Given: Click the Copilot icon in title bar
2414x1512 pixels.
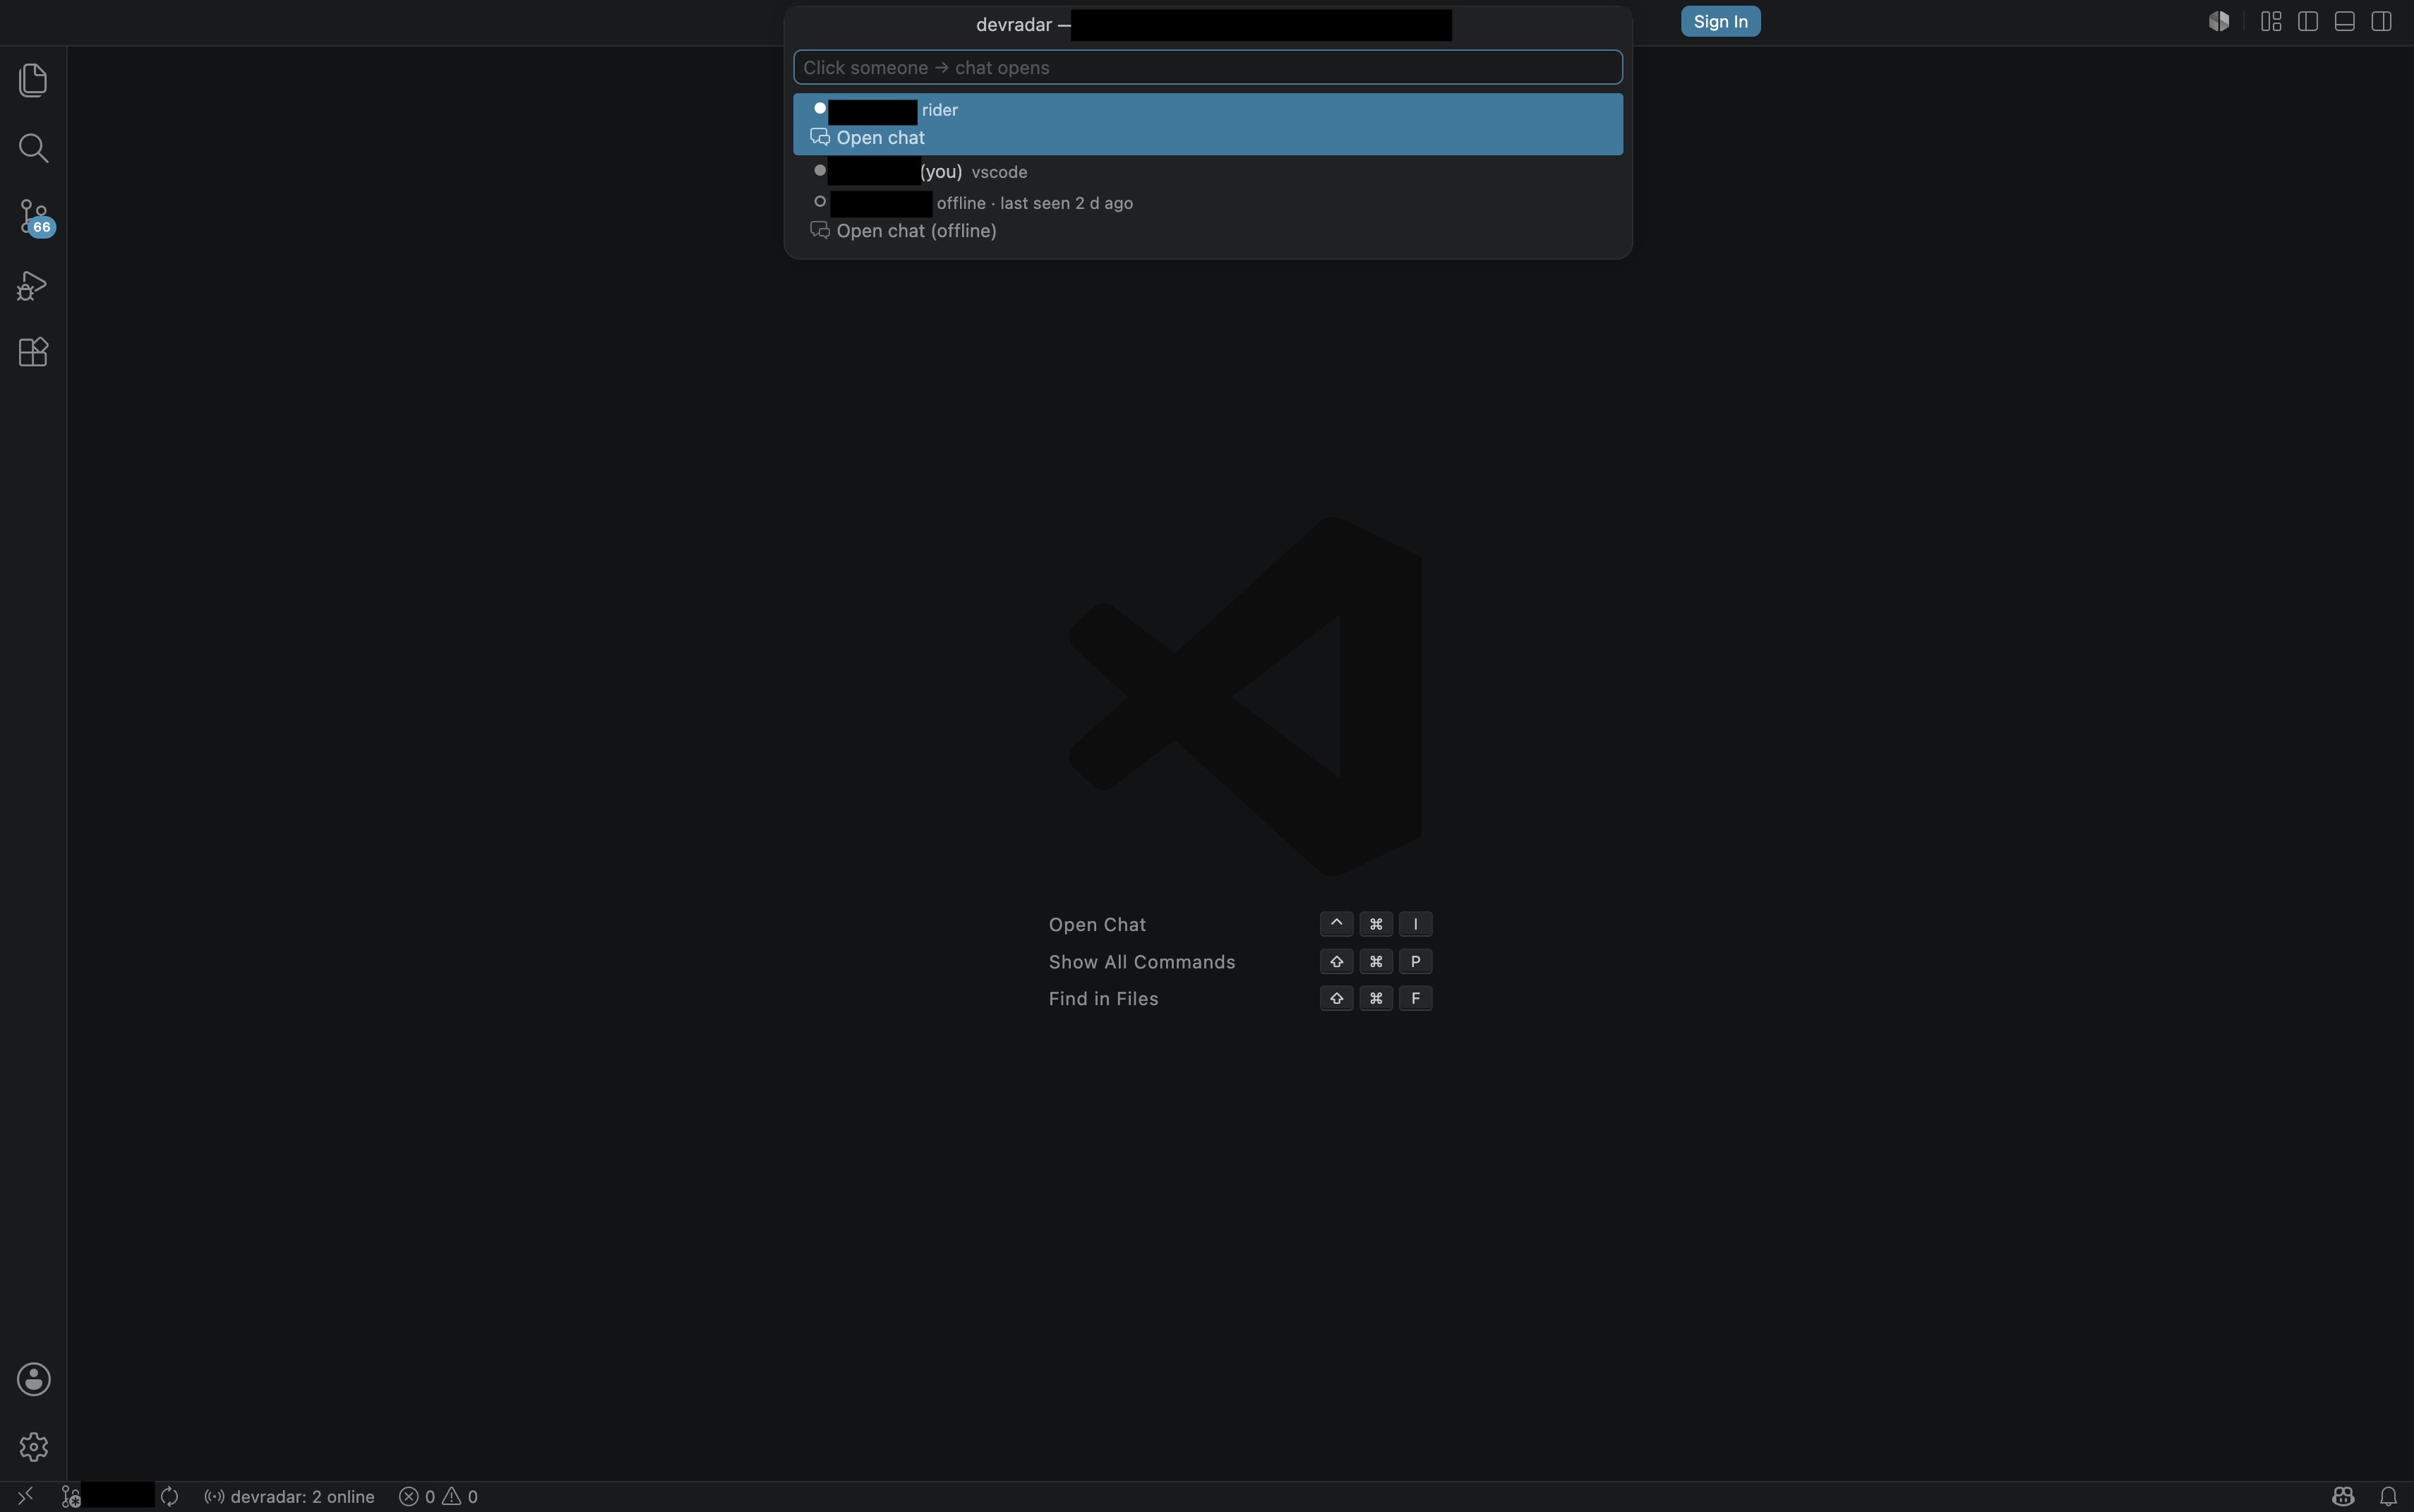Looking at the screenshot, I should 2219,21.
